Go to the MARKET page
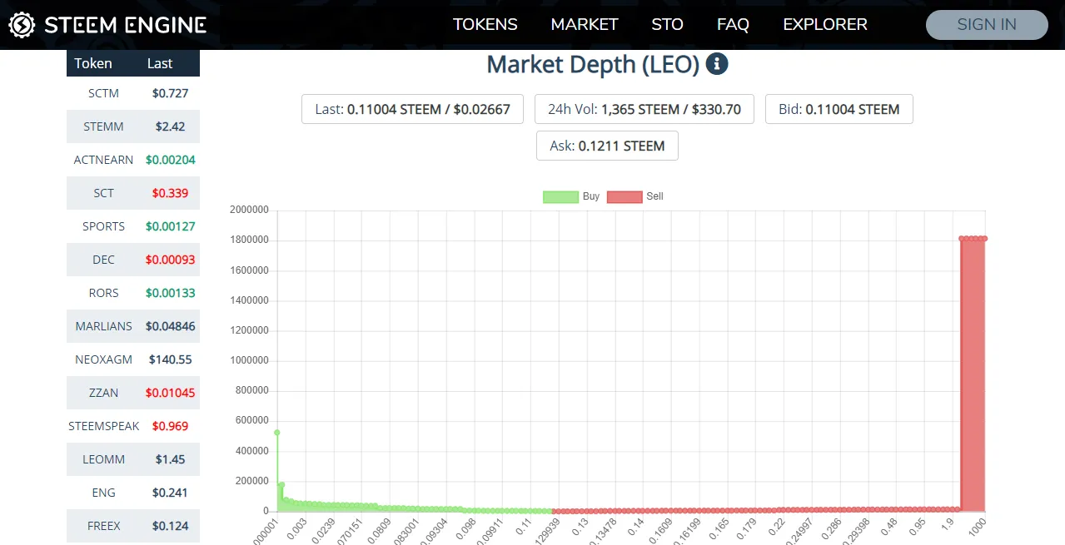1065x545 pixels. coord(585,25)
